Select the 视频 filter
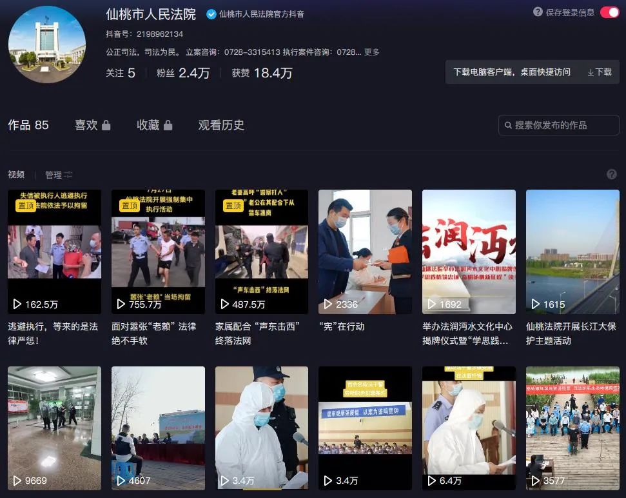Viewport: 626px width, 498px height. [16, 175]
